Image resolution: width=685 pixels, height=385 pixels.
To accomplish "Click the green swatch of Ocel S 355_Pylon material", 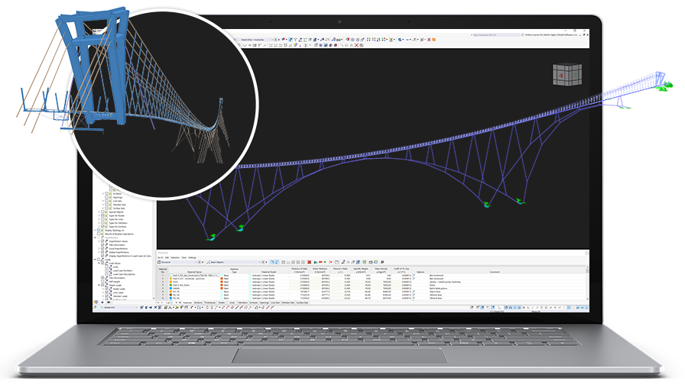I will click(170, 285).
